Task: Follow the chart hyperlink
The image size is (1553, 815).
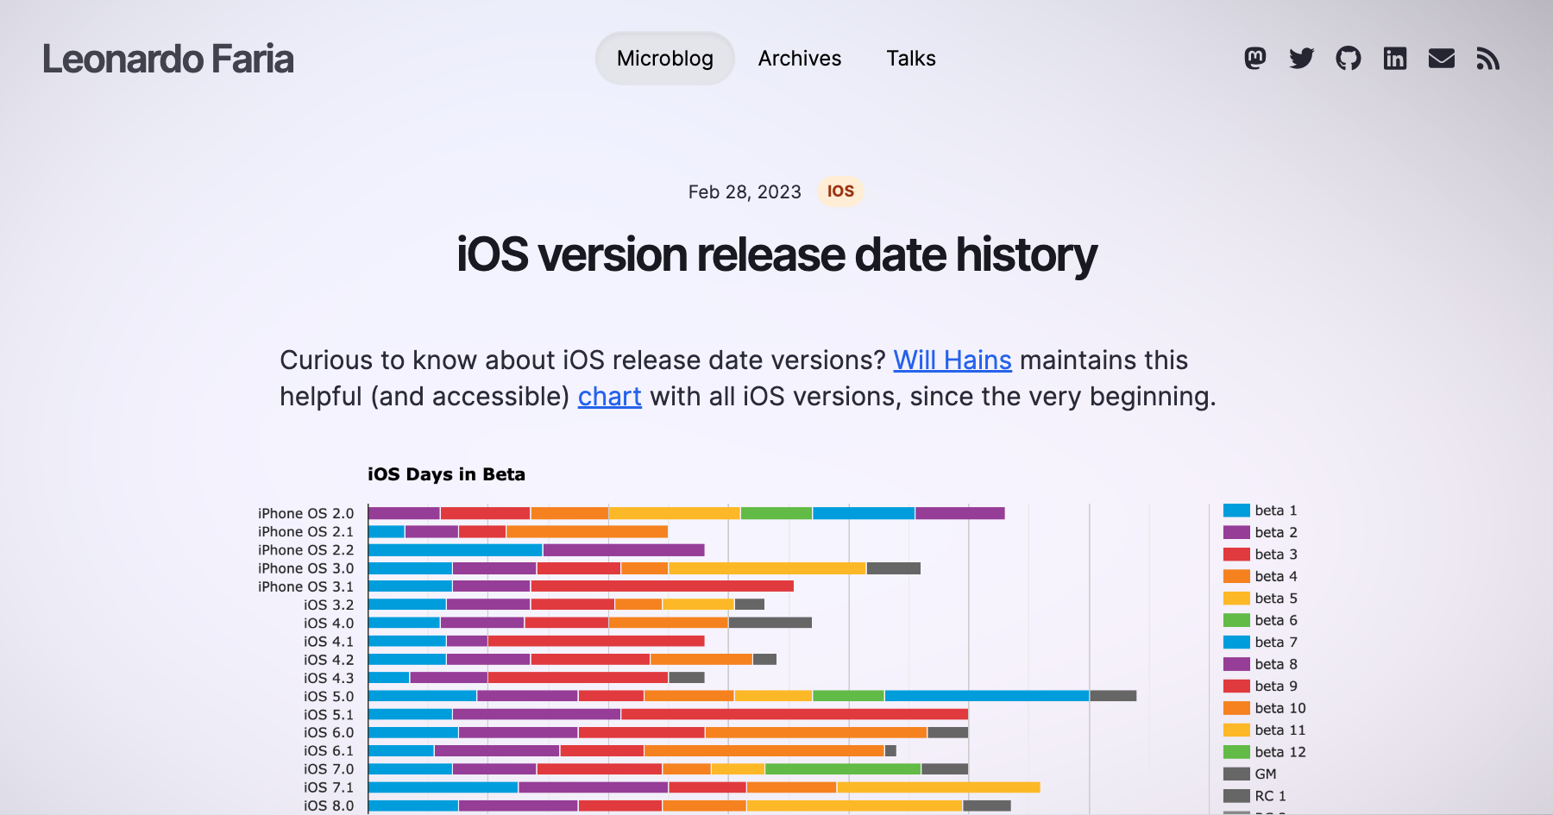Action: 610,396
